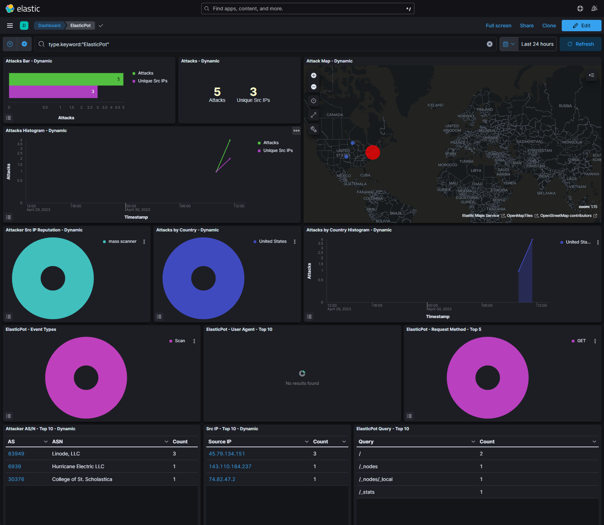Click the add filter plus icon
Viewport: 604px width, 525px height.
coord(24,44)
